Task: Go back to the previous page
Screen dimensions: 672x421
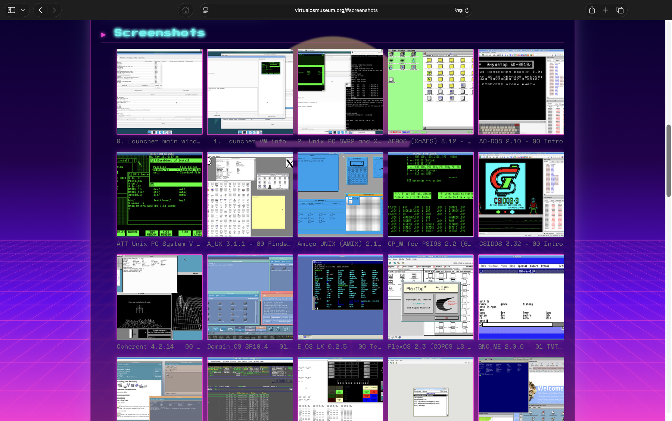Action: coord(40,10)
